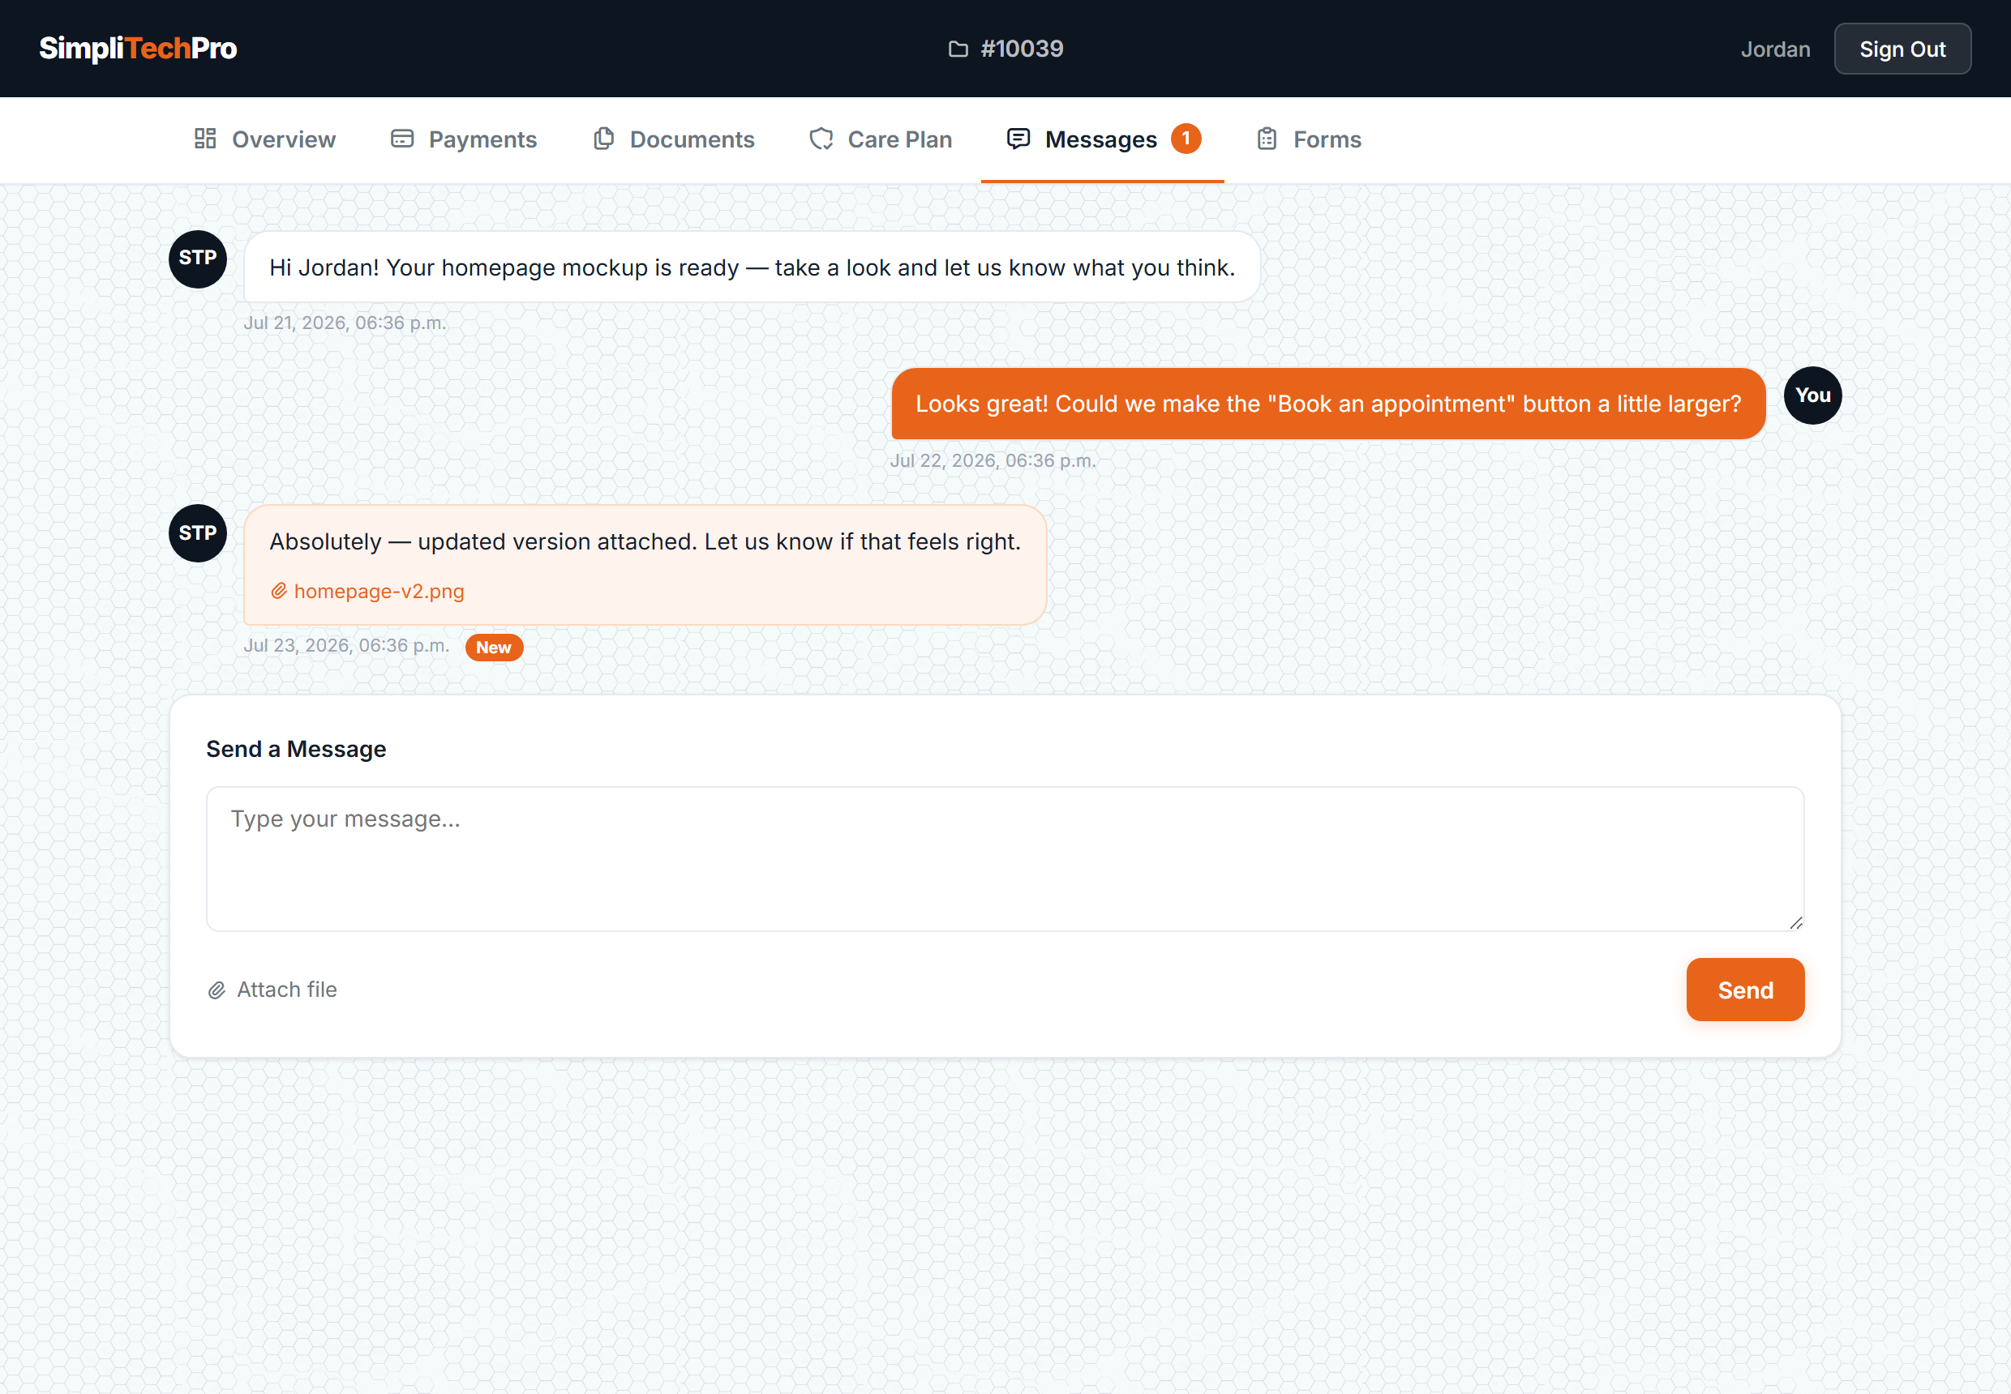Click the folder icon beside #10039

click(x=958, y=49)
